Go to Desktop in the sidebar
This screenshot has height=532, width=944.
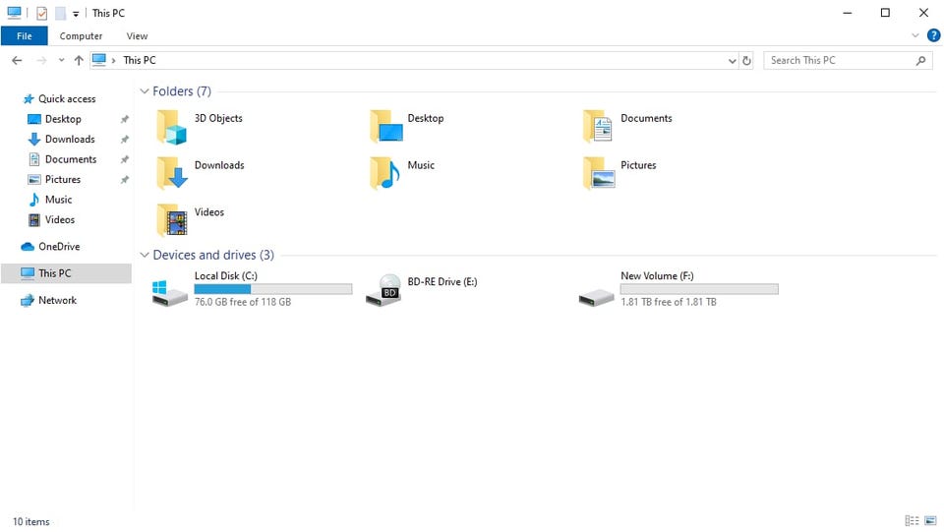pos(63,119)
